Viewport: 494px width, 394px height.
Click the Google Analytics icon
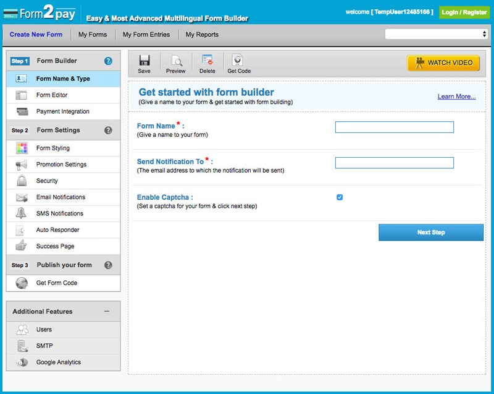22,362
